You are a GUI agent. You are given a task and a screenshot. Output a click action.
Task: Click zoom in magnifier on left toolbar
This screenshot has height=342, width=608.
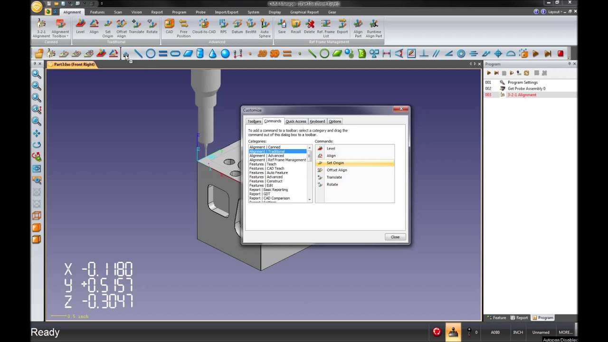(x=36, y=74)
